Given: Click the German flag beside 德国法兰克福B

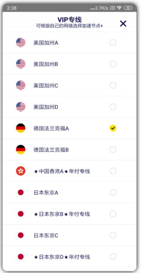Looking at the screenshot, I should coord(20,150).
